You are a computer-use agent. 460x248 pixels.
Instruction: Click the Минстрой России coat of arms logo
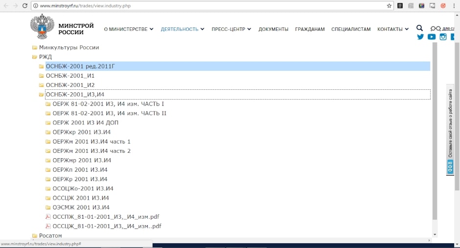[42, 26]
